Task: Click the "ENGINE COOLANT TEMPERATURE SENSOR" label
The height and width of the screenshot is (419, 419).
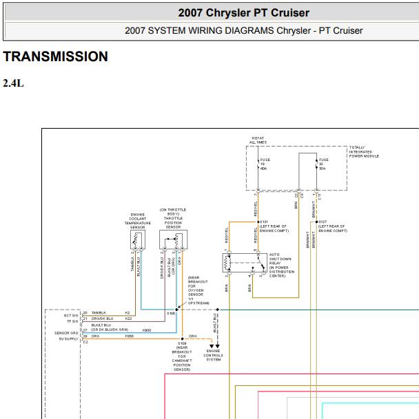Action: click(x=138, y=221)
